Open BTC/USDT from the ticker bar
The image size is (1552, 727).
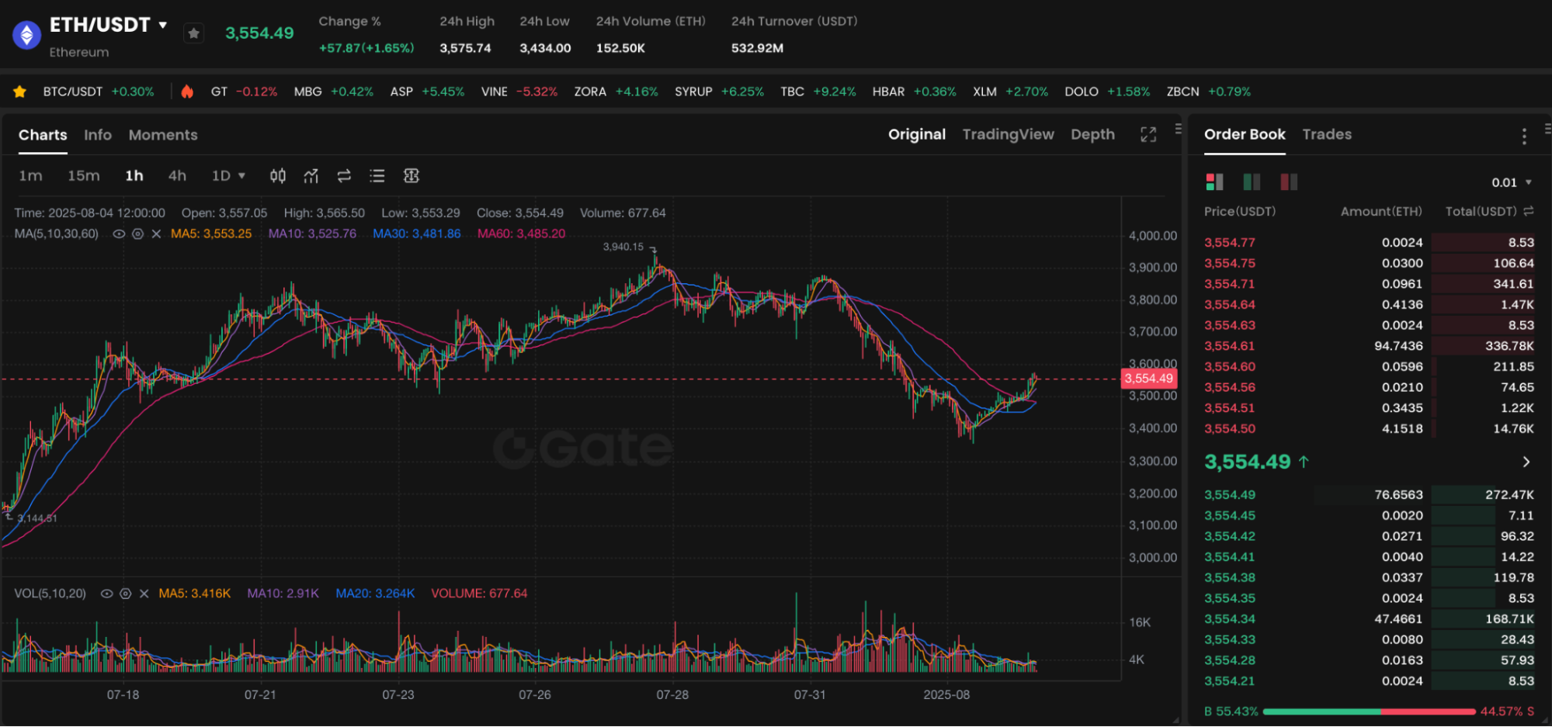click(x=99, y=92)
